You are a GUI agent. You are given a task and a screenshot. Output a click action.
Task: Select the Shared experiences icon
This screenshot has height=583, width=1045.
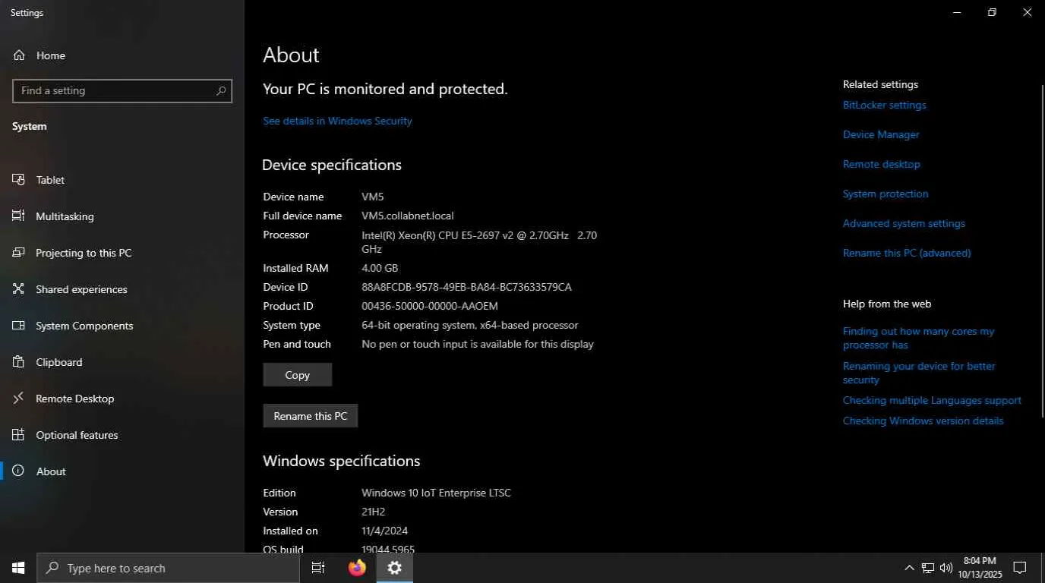pos(19,289)
